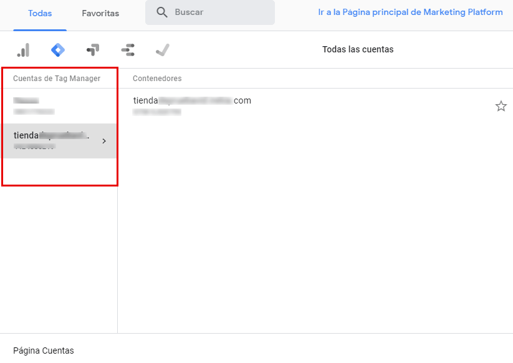Screen dimensions: 513x363
Task: Expand the tienda account chevron arrow
Action: tap(104, 141)
